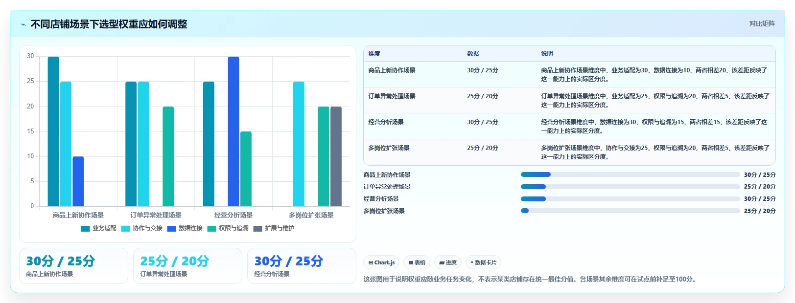Click the progress bar for 经营分析场景
795x303 pixels.
click(630, 199)
